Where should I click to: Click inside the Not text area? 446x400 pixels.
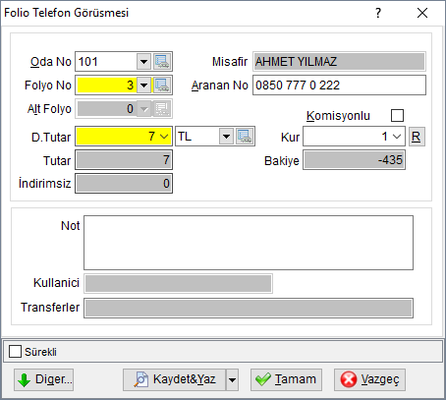click(x=249, y=243)
